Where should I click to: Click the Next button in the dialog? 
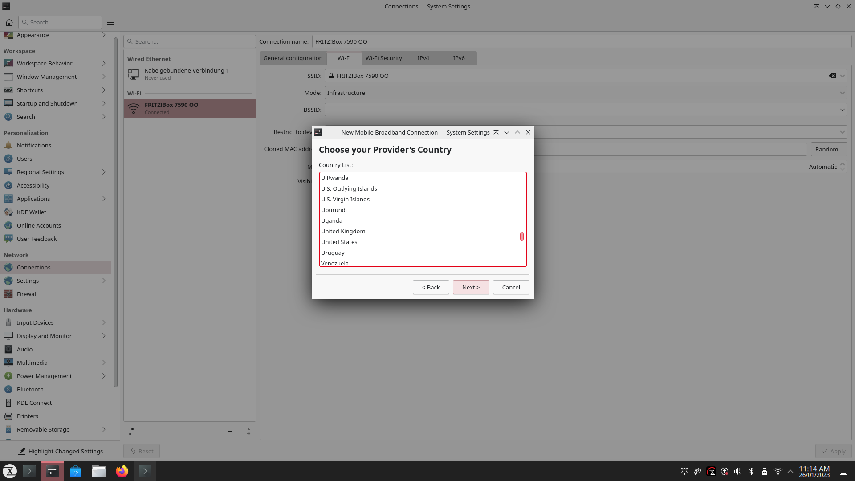click(x=471, y=287)
